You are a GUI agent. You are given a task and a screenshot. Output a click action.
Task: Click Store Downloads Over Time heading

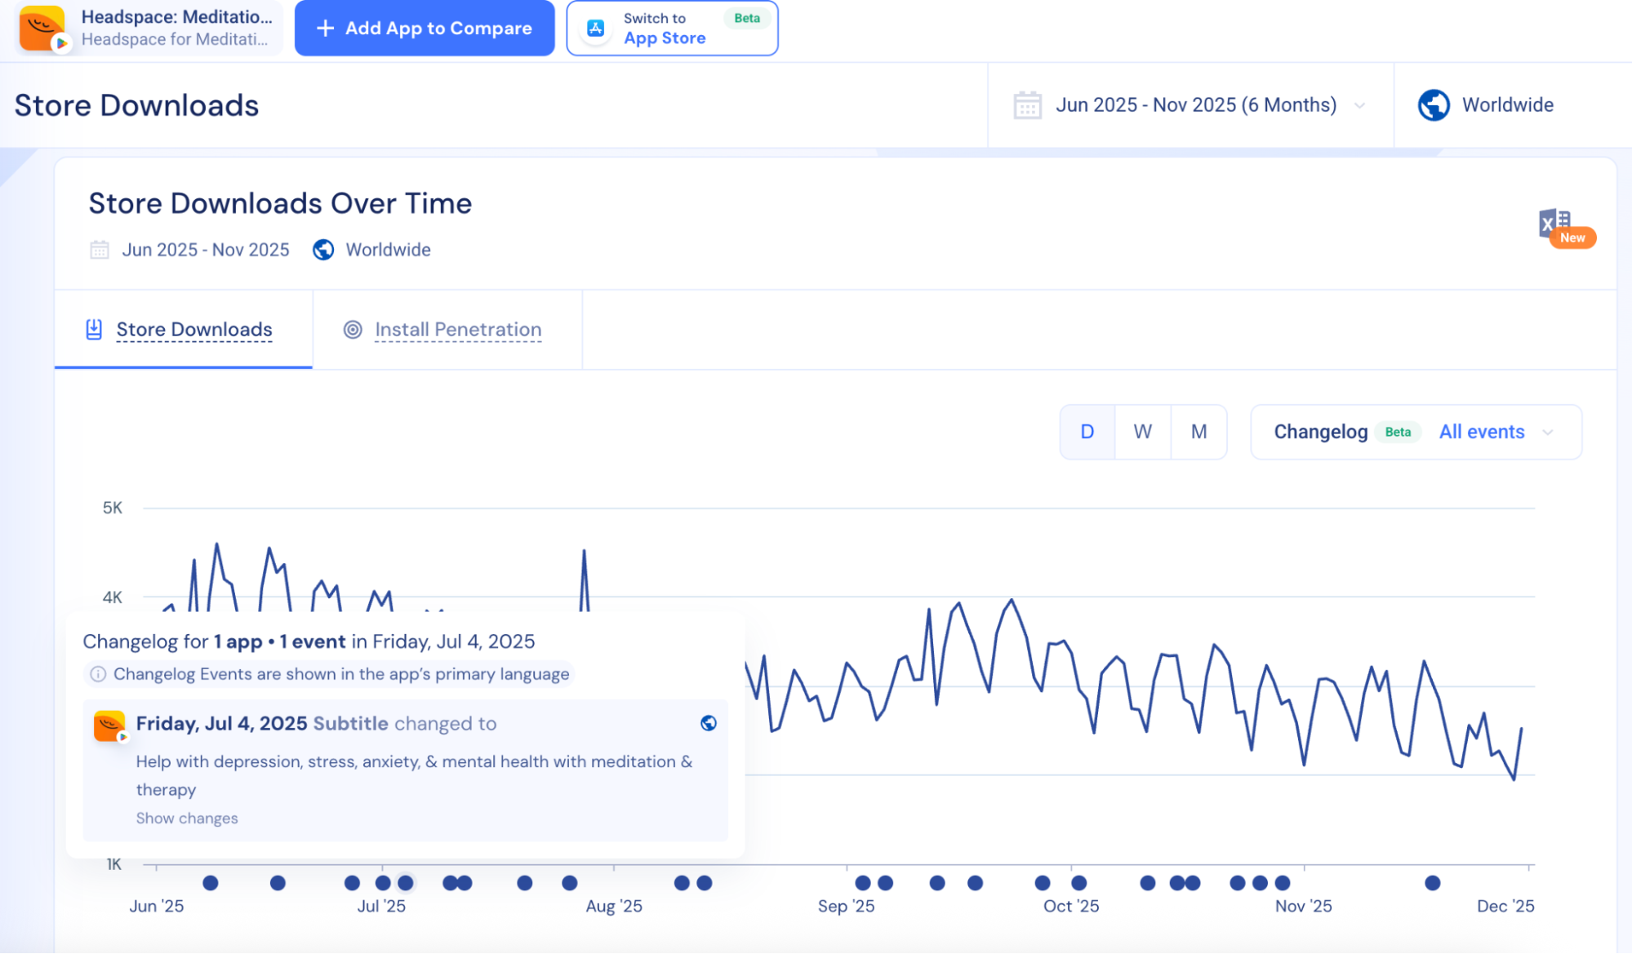pyautogui.click(x=280, y=203)
